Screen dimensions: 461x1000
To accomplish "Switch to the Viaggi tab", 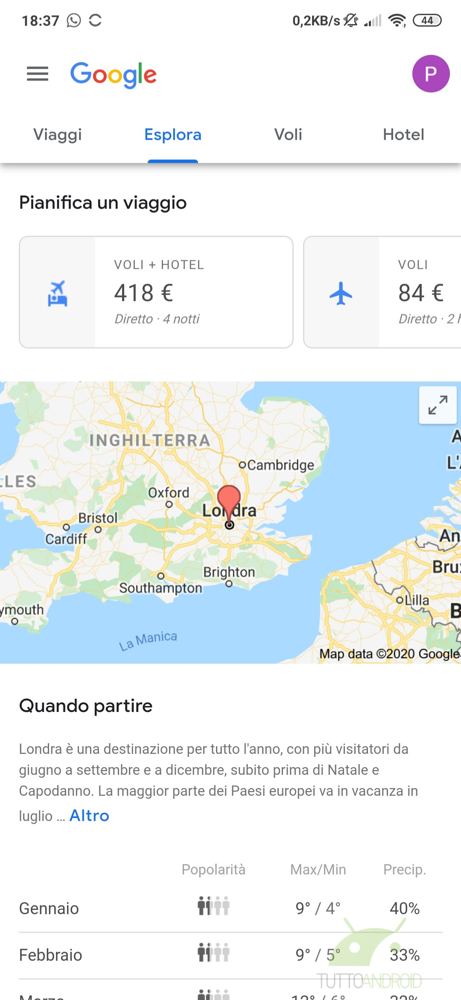I will click(x=58, y=135).
